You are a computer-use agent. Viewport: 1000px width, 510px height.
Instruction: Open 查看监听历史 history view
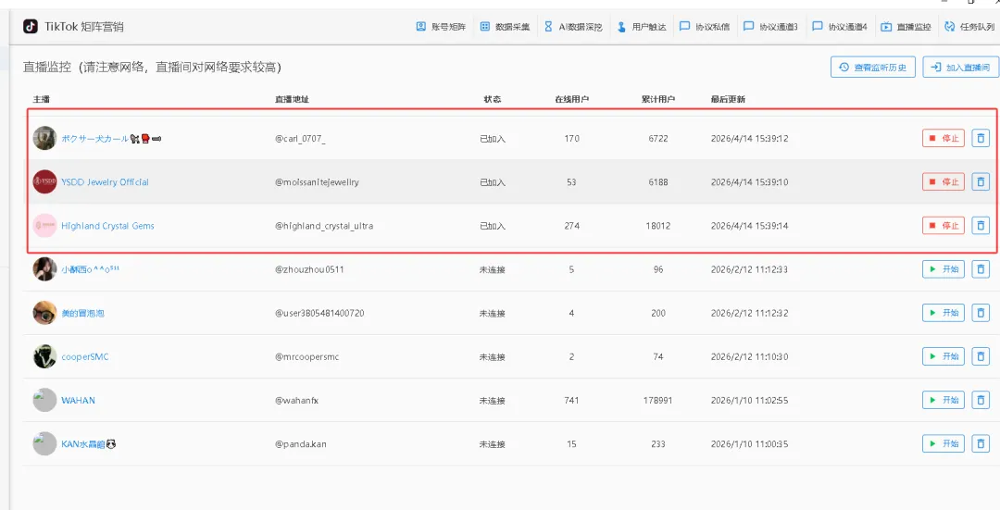pos(873,67)
